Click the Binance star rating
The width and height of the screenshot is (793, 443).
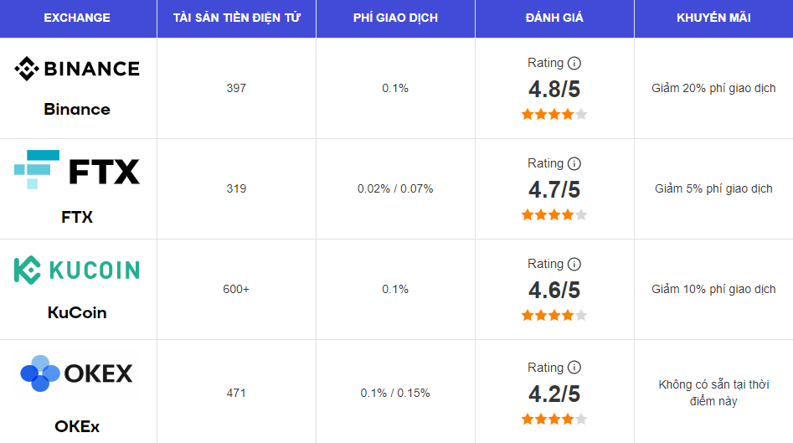click(x=554, y=114)
